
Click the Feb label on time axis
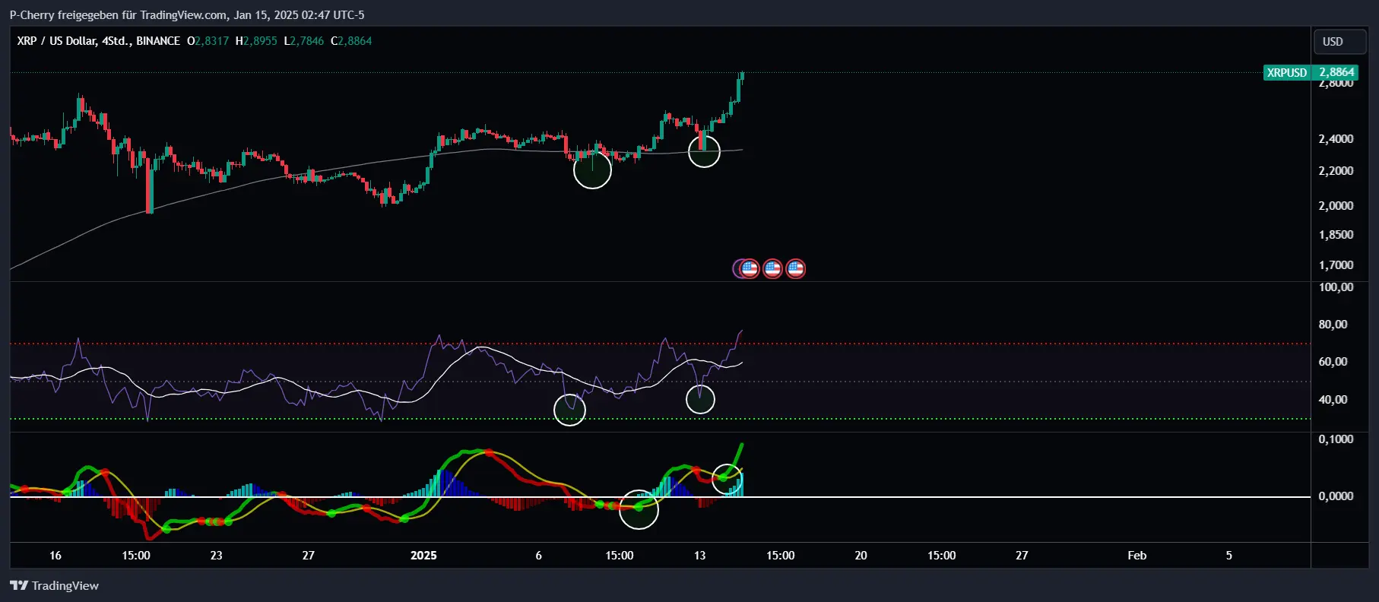[x=1137, y=555]
